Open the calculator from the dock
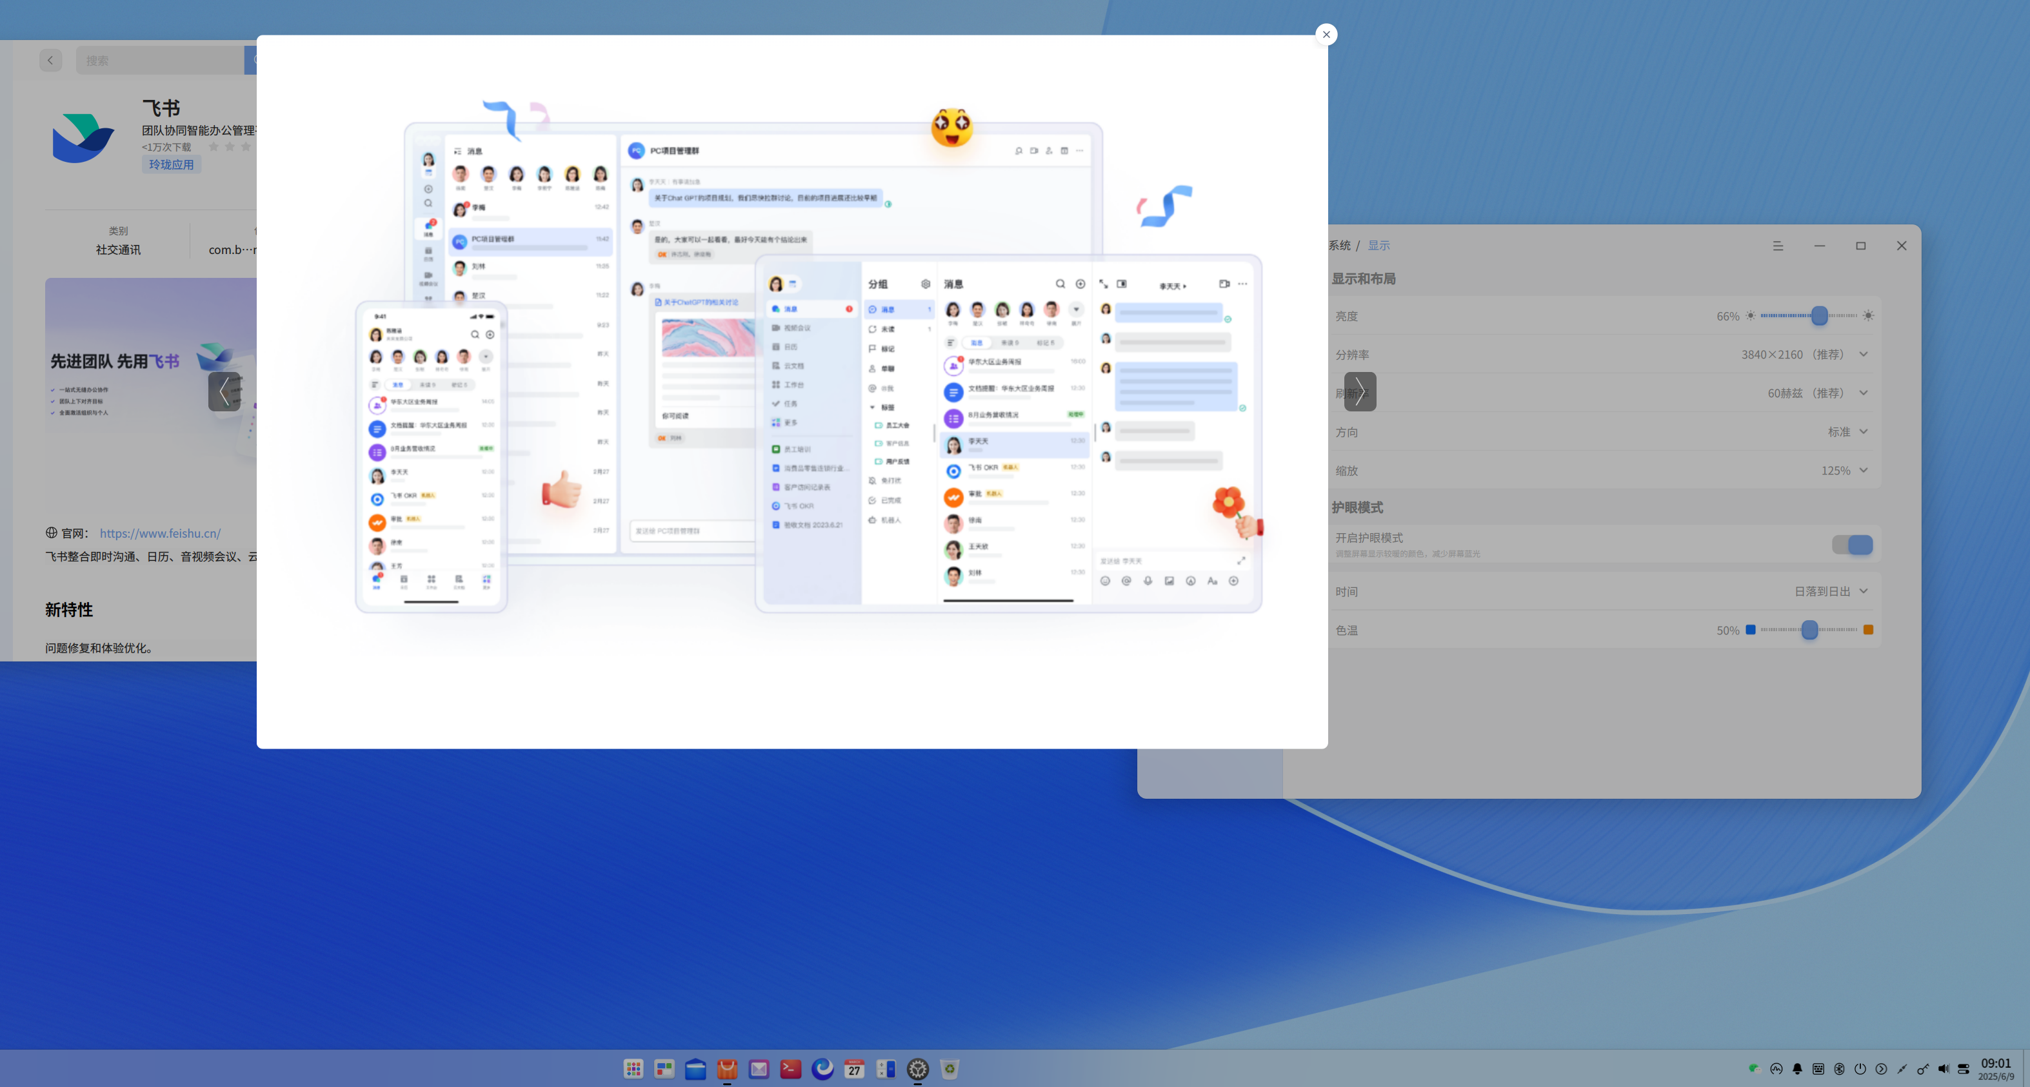This screenshot has height=1087, width=2030. point(886,1069)
